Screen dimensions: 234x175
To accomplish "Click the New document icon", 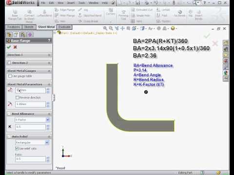I will (x=119, y=3).
